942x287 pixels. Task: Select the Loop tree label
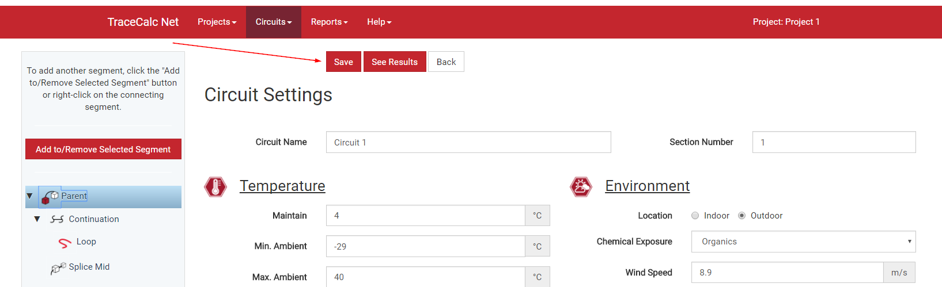(x=86, y=242)
